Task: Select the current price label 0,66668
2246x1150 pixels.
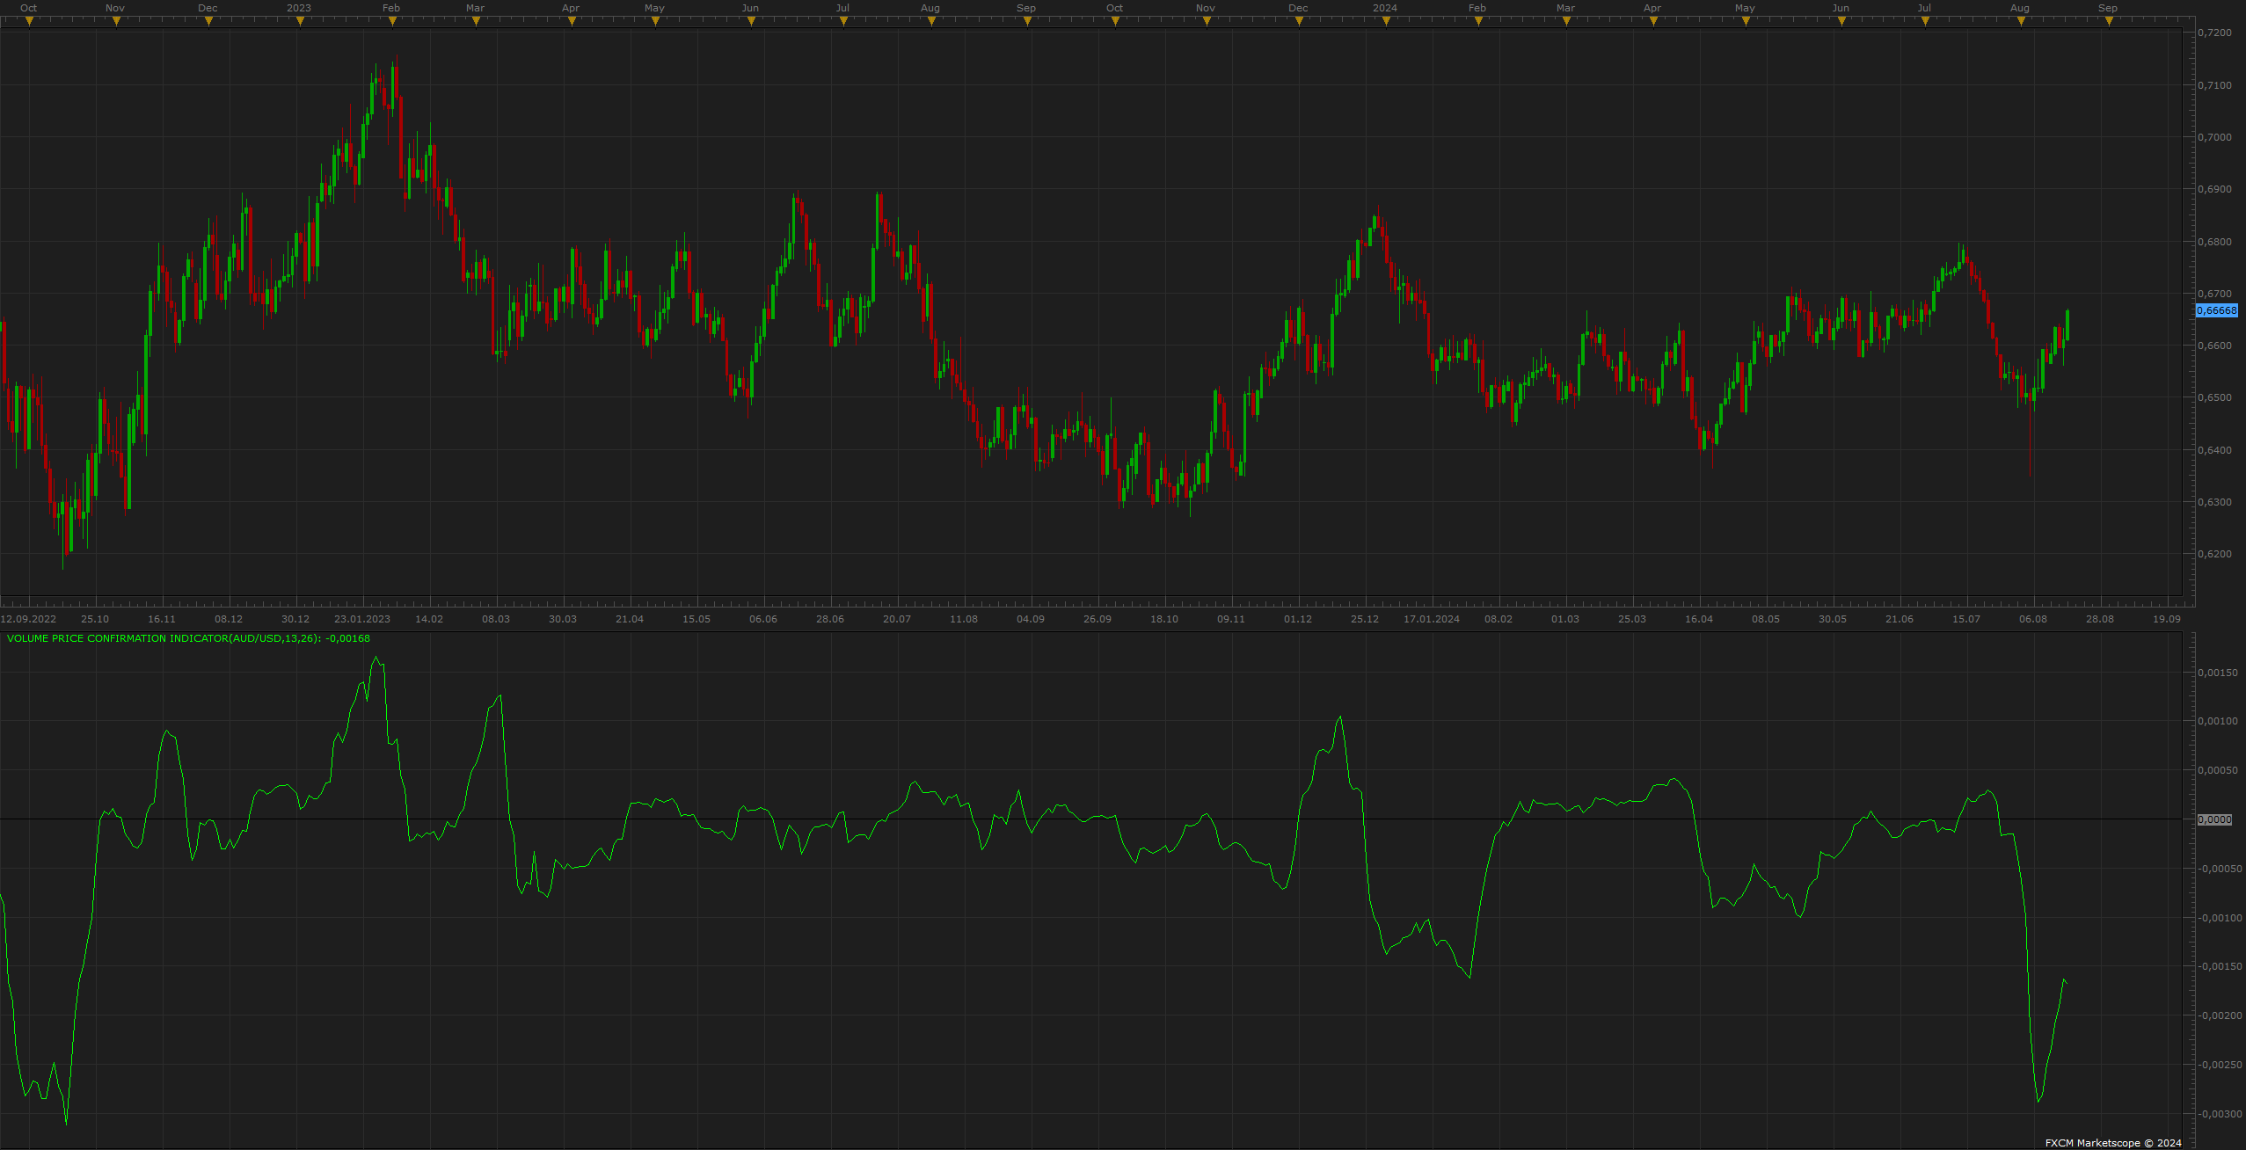Action: 2216,310
